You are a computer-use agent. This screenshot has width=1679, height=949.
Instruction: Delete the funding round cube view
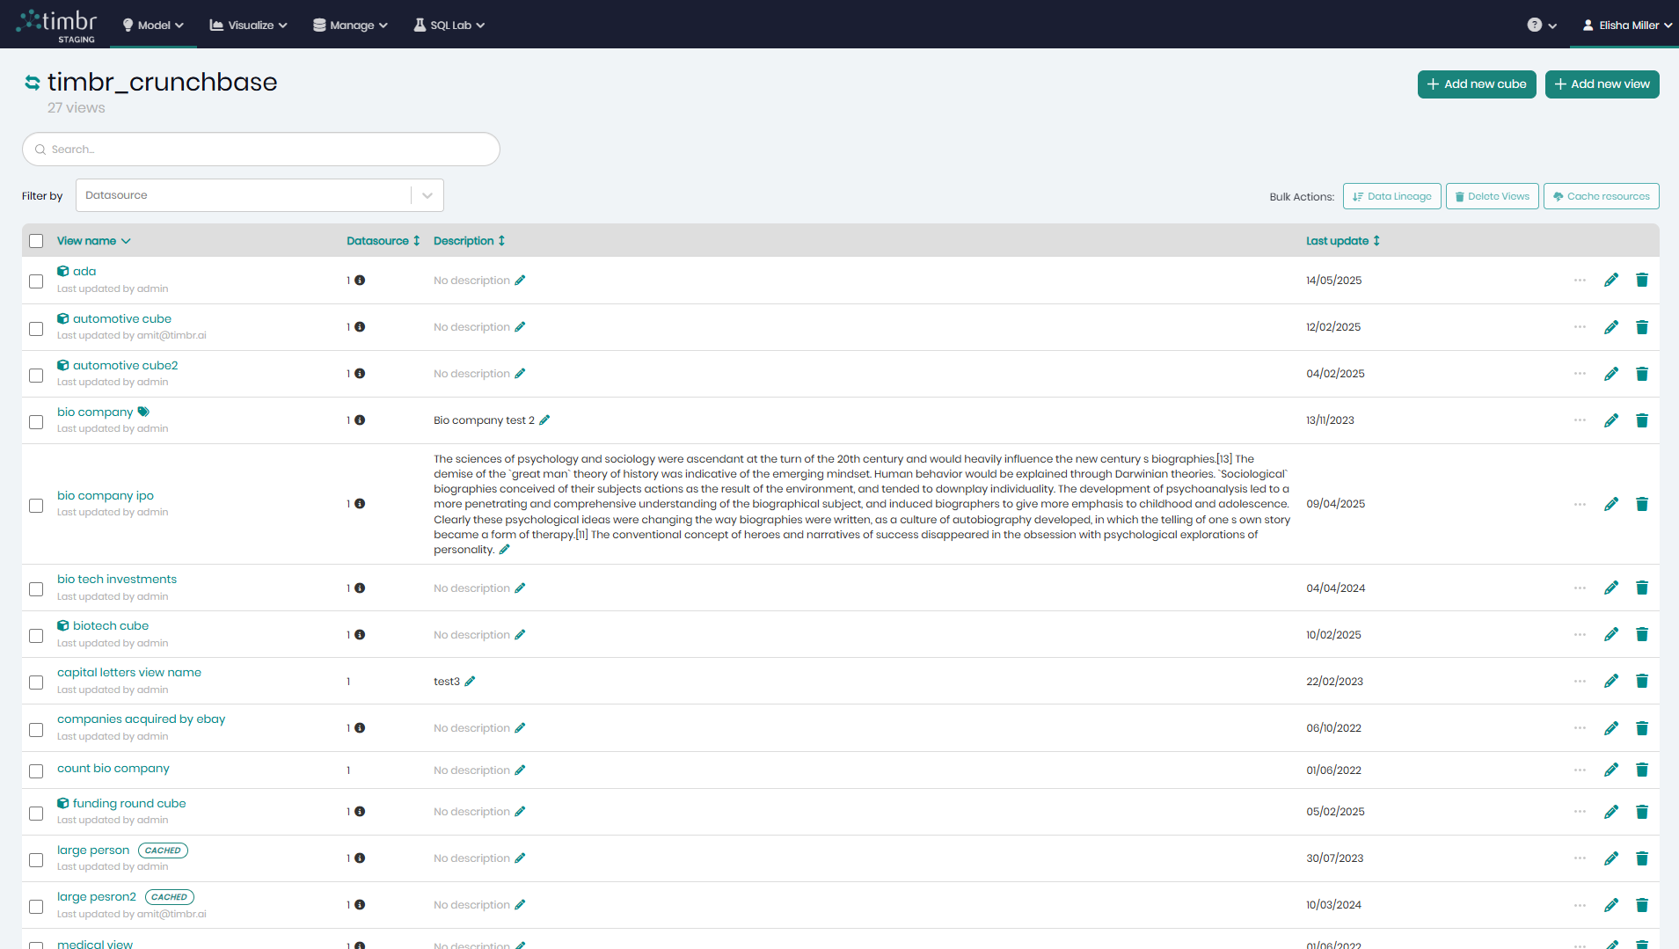tap(1642, 811)
